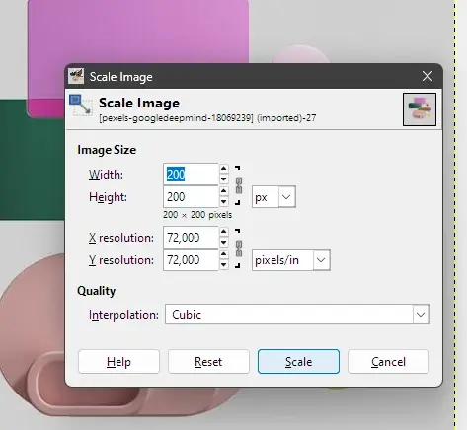The height and width of the screenshot is (430, 467).
Task: Increase X resolution using up arrow
Action: (224, 232)
